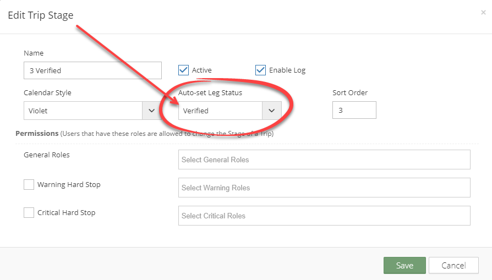
Task: Click the Active label text
Action: (x=202, y=70)
